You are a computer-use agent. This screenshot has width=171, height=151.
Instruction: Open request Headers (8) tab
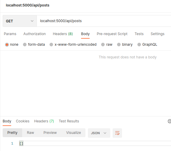pos(63,34)
